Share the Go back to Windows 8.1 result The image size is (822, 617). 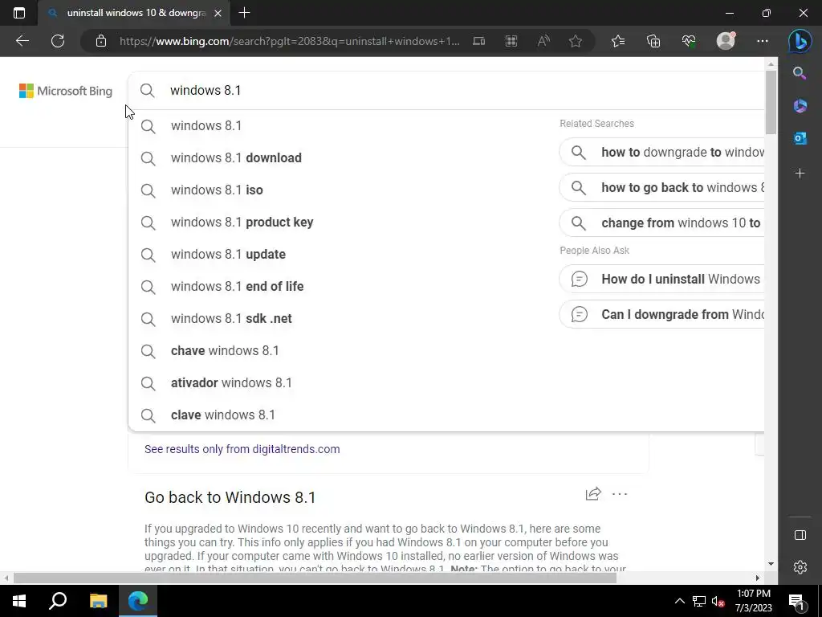pos(593,494)
